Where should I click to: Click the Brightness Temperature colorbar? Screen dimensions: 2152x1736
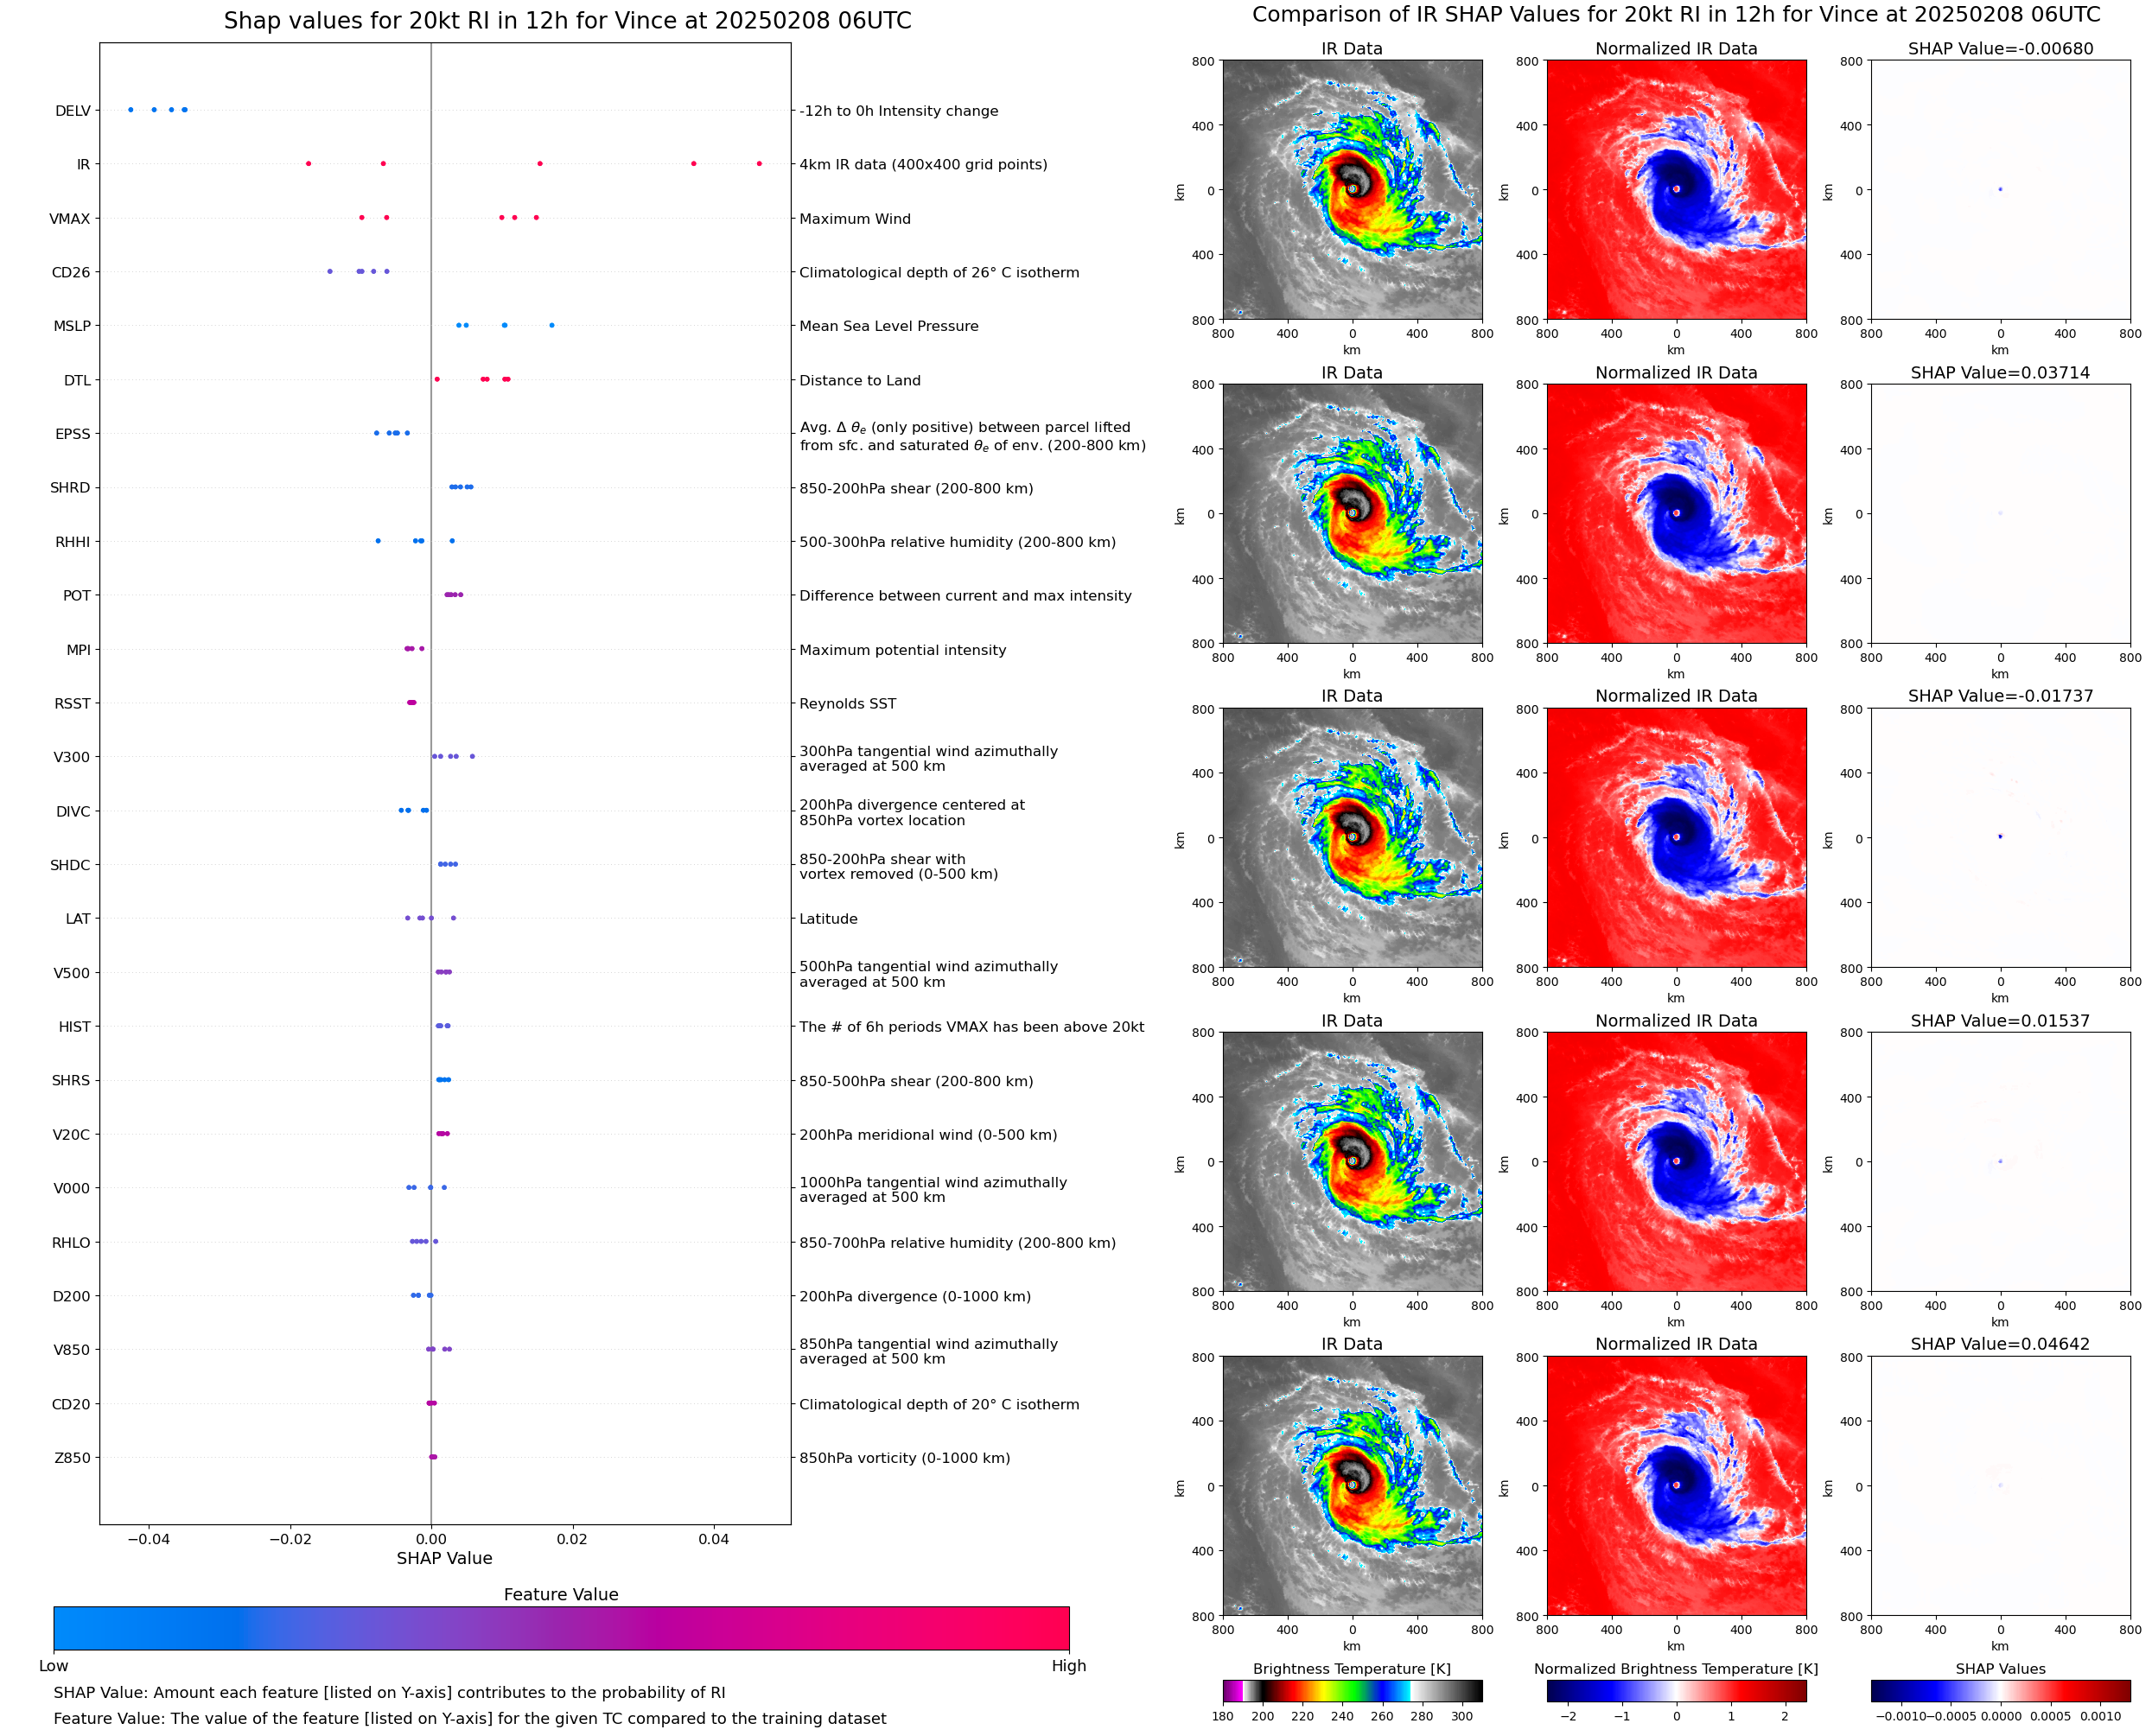[1352, 1690]
